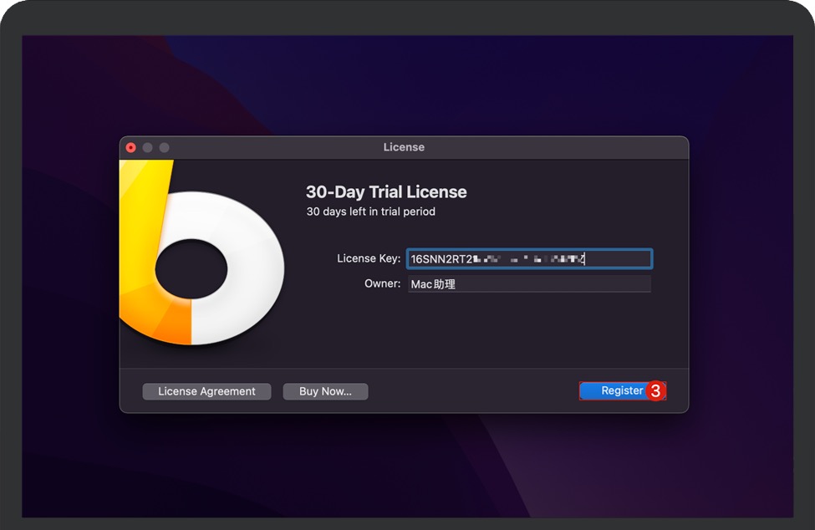Click the Buy Now... button
815x530 pixels.
(325, 391)
